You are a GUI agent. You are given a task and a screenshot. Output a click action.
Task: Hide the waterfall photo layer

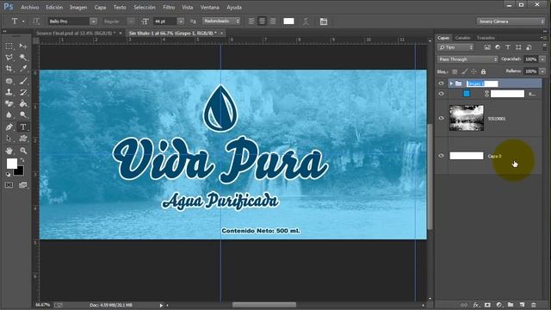[x=442, y=118]
